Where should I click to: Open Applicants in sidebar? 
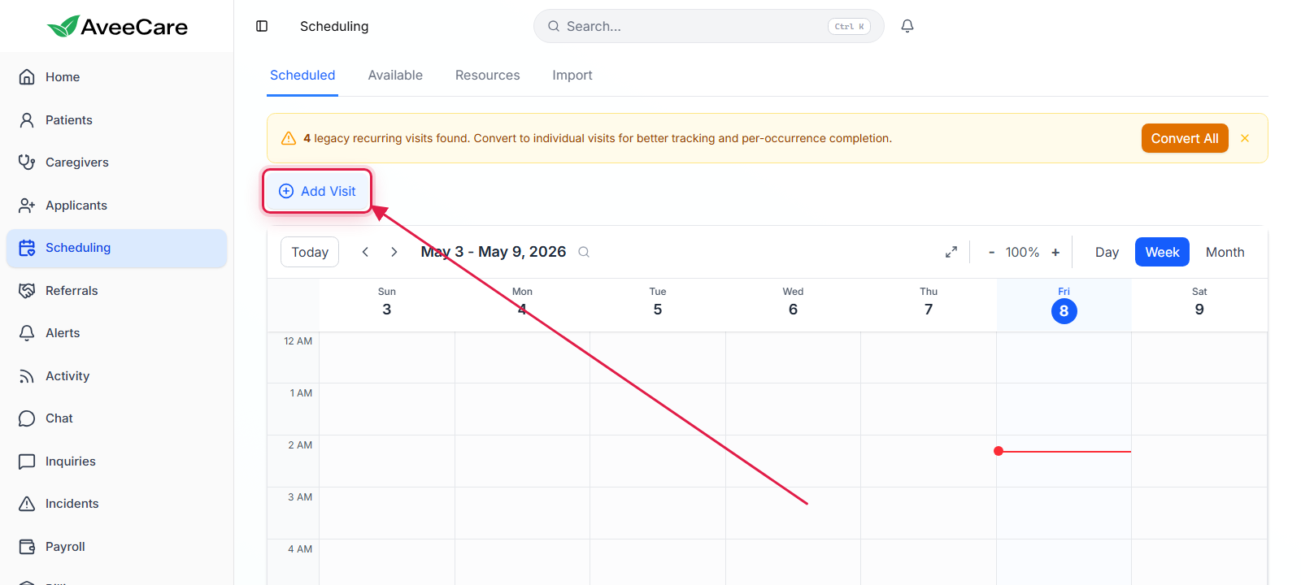coord(116,206)
